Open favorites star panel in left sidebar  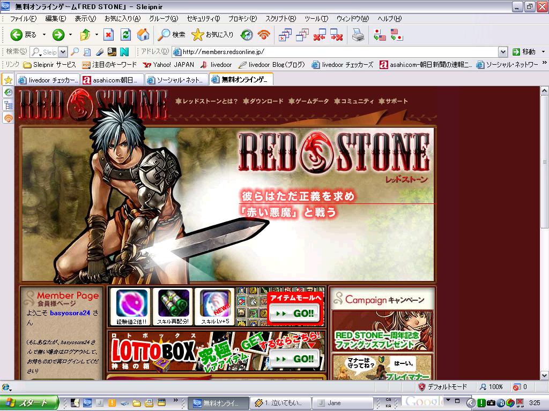[x=8, y=80]
